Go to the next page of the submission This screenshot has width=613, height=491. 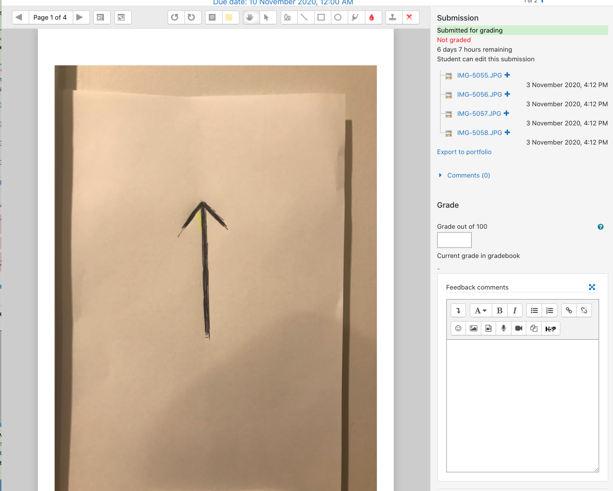[x=80, y=17]
